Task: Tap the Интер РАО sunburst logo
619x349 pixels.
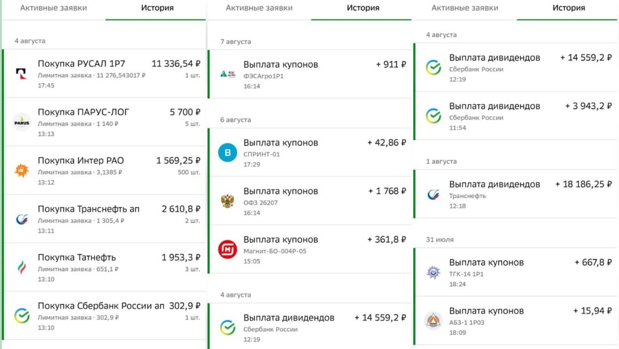Action: [22, 171]
